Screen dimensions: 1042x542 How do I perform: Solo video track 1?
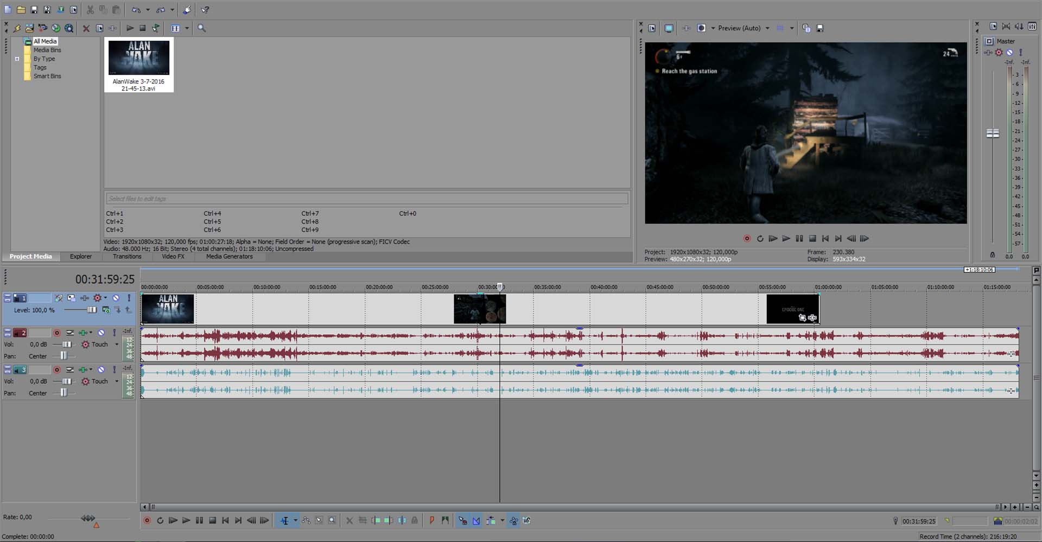pyautogui.click(x=129, y=298)
